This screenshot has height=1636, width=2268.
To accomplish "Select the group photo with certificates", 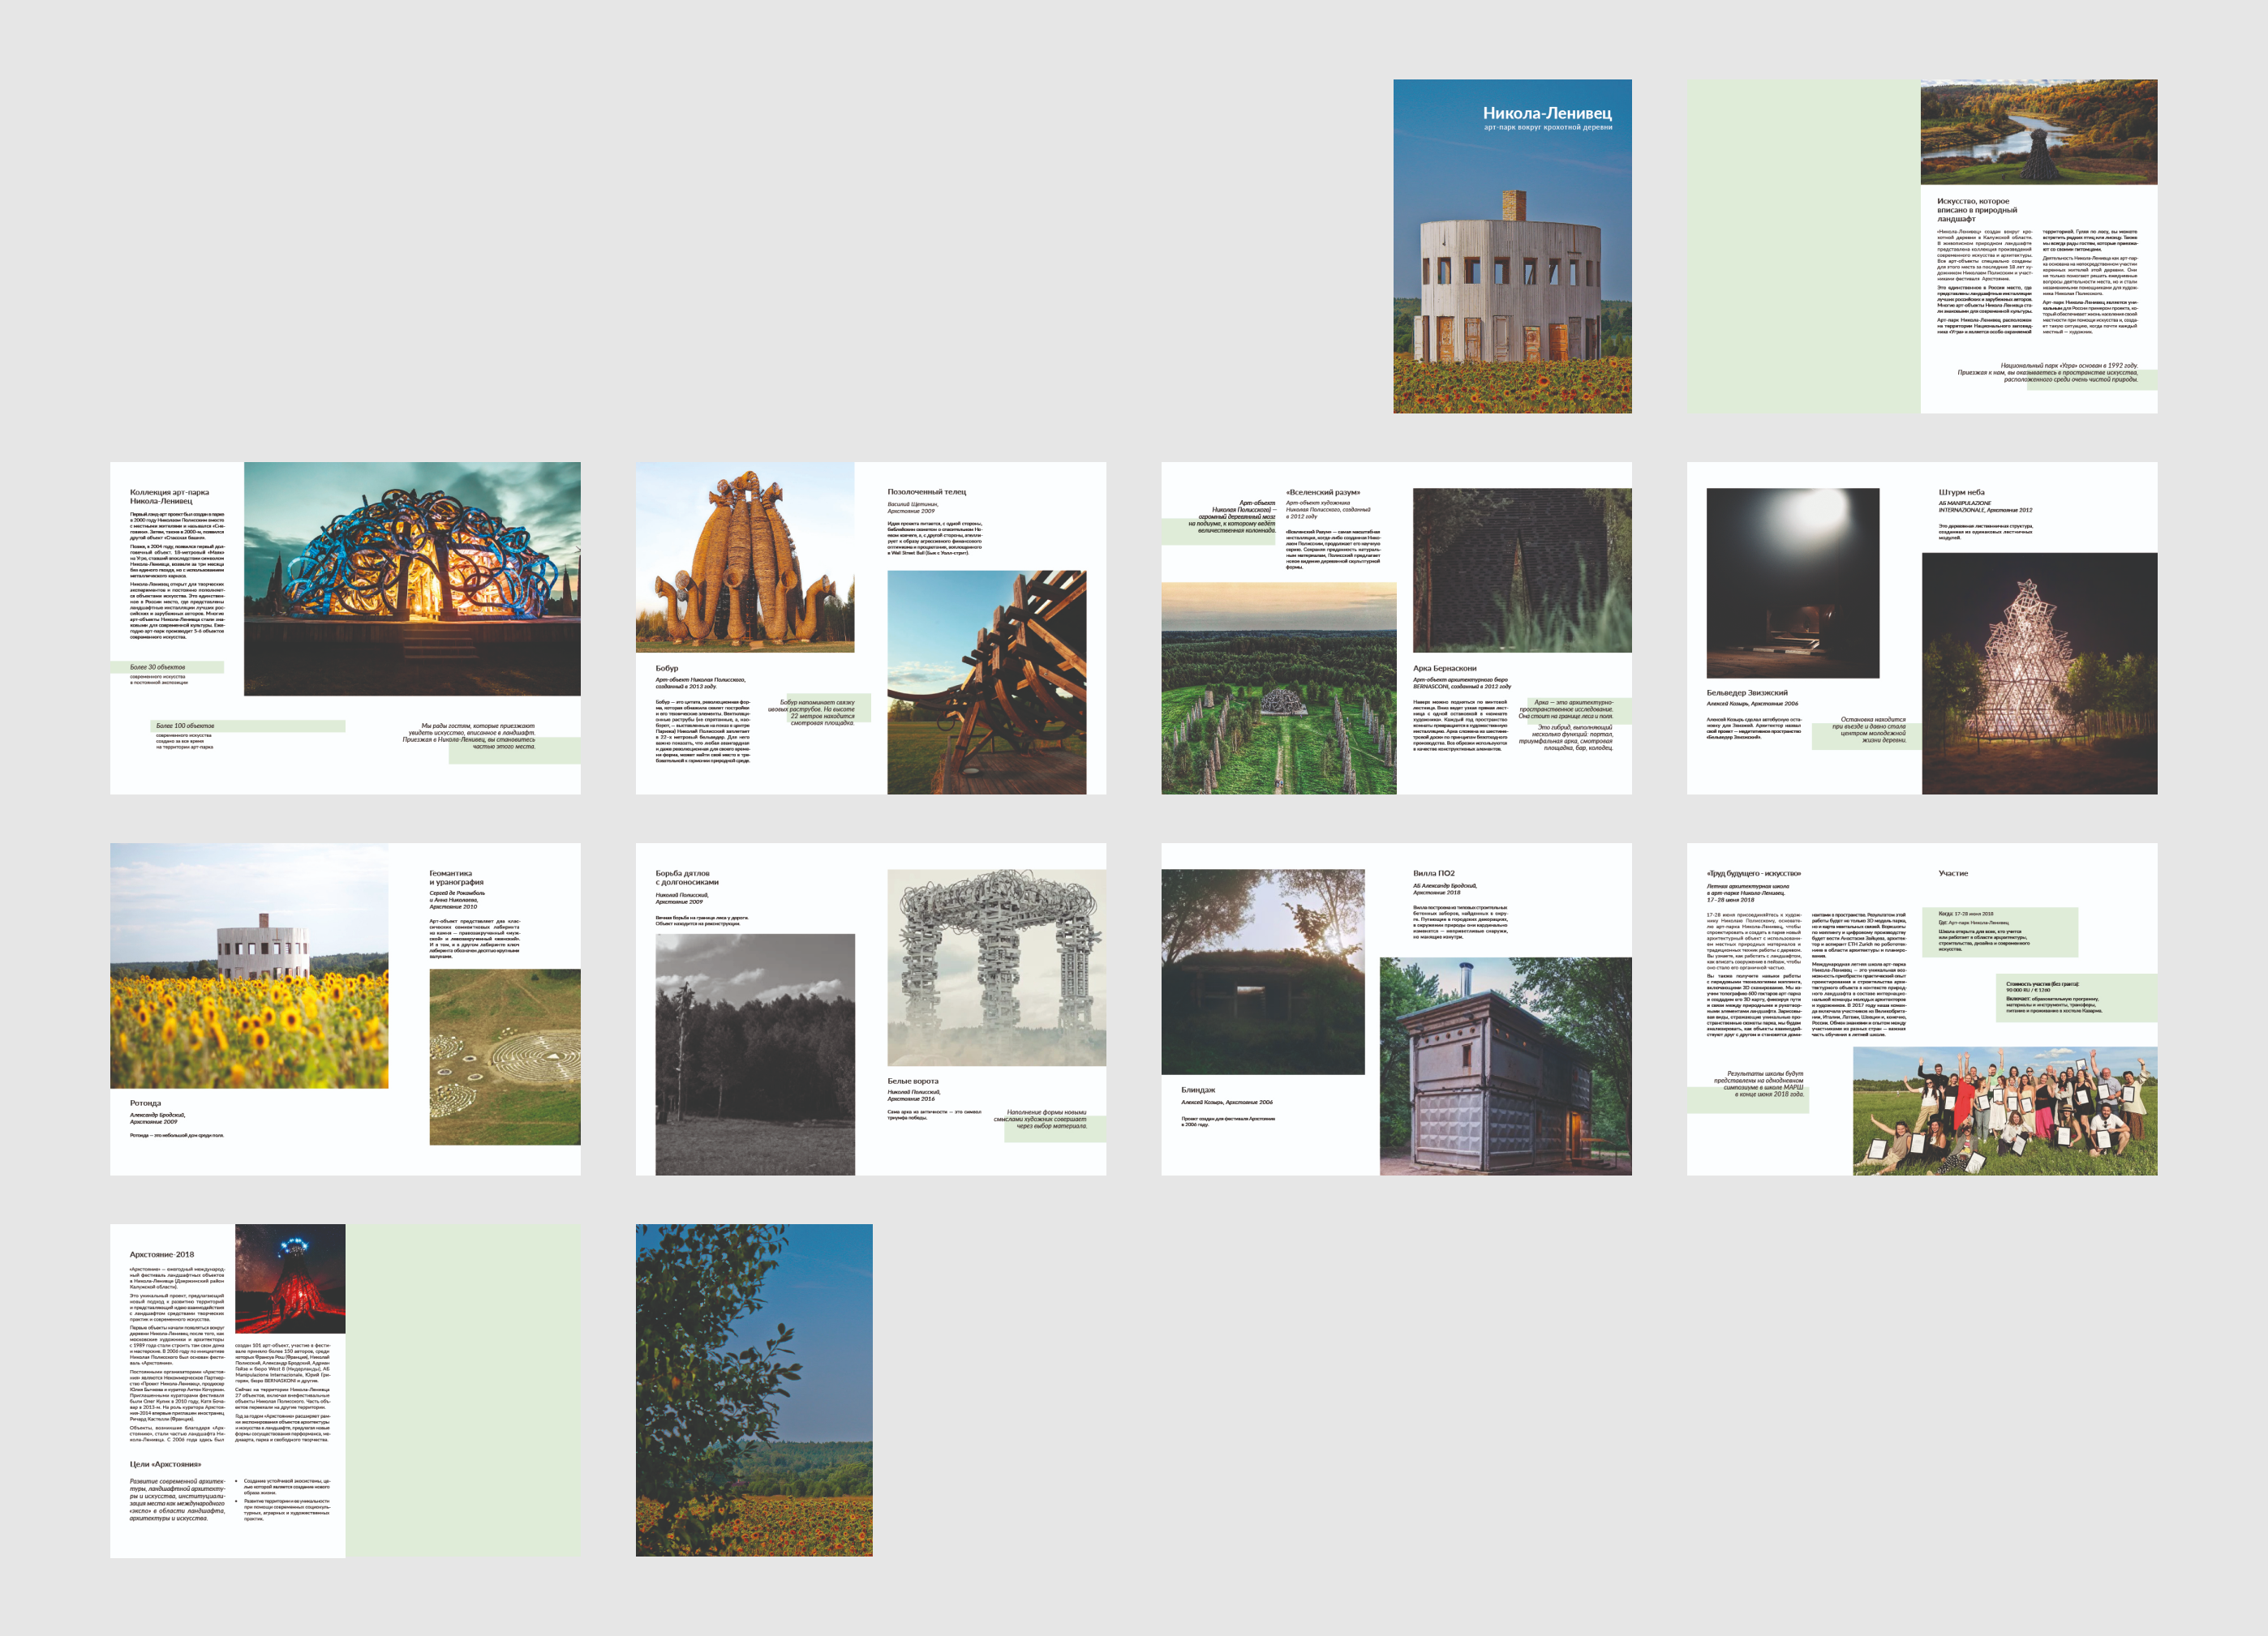I will (2004, 1111).
